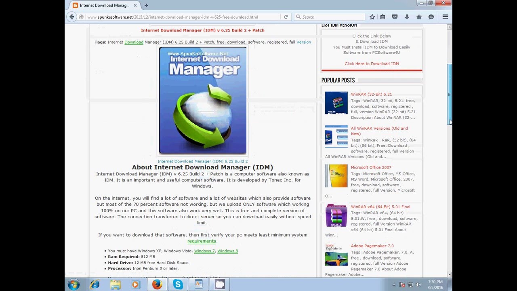Viewport: 517px width, 291px height.
Task: Click the Microsoft Office 2007 thumbnail
Action: point(336,176)
